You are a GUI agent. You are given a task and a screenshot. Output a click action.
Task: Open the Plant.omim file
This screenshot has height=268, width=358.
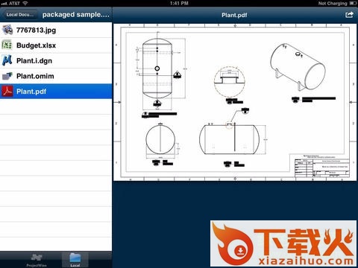56,76
